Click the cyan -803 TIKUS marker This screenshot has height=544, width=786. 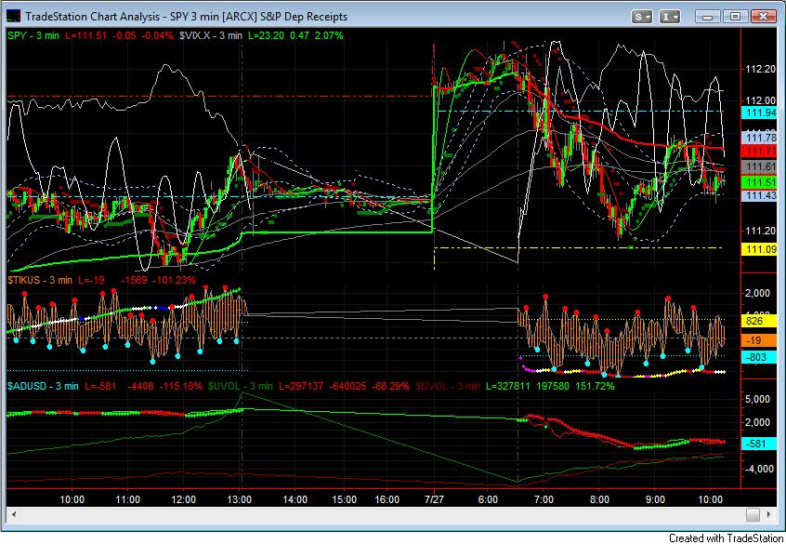click(759, 357)
